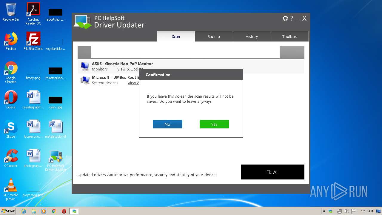Click the Fix All button

coord(273,172)
